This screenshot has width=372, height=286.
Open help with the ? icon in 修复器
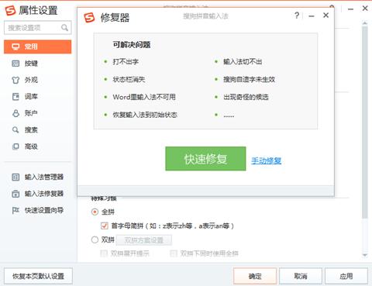pyautogui.click(x=297, y=16)
